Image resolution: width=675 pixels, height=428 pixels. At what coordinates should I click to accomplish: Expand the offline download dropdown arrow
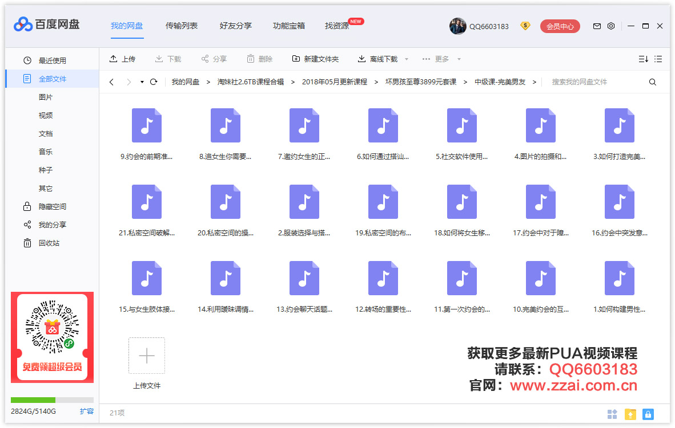pyautogui.click(x=407, y=59)
